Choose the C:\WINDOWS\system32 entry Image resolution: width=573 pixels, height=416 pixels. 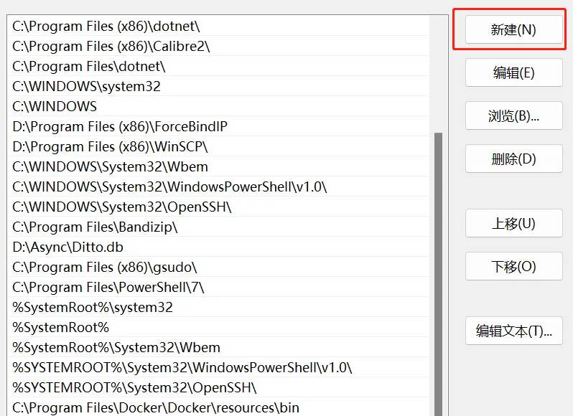click(87, 87)
